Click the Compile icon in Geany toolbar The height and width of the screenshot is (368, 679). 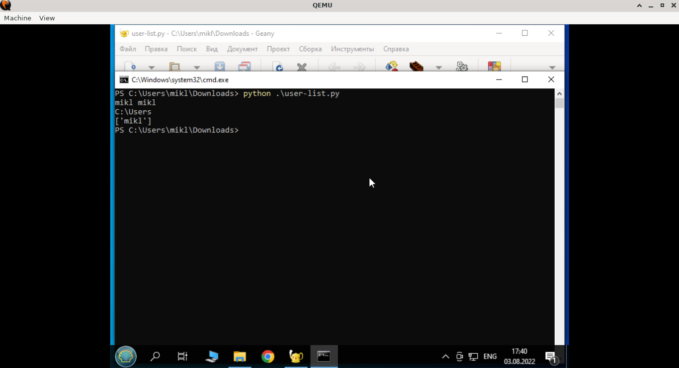[392, 66]
